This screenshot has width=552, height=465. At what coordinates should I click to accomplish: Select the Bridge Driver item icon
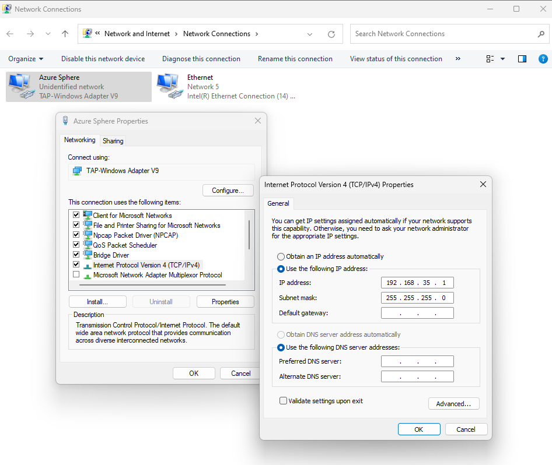(x=88, y=255)
